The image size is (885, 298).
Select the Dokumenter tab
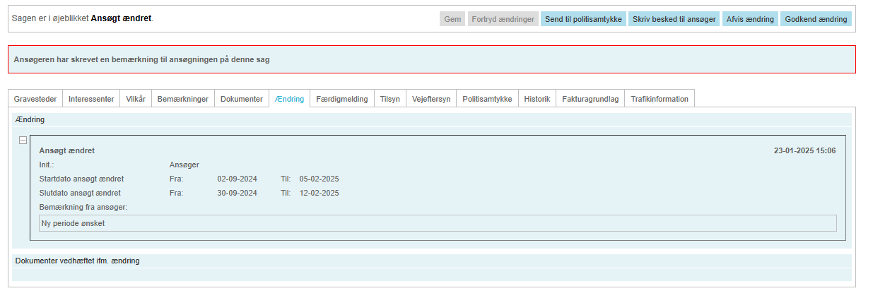click(242, 99)
